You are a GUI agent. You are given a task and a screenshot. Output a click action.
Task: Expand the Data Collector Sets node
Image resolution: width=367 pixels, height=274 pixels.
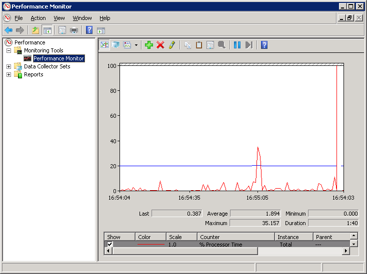pyautogui.click(x=8, y=66)
